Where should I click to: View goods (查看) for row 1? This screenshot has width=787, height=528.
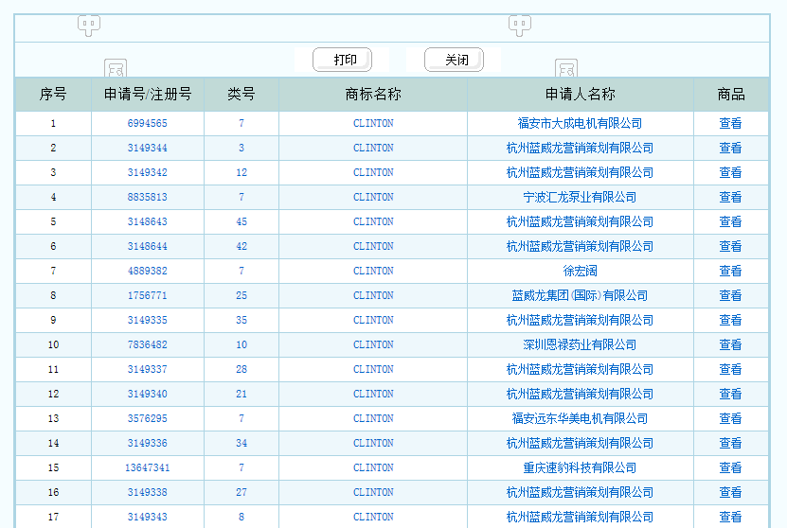730,123
